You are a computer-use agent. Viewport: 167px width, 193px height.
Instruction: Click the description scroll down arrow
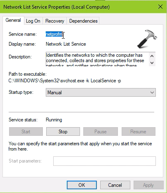(152, 63)
